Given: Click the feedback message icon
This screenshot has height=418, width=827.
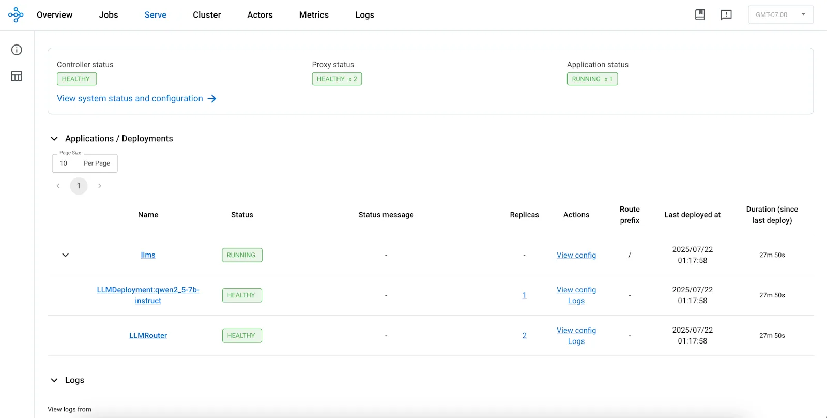Looking at the screenshot, I should click(x=726, y=14).
